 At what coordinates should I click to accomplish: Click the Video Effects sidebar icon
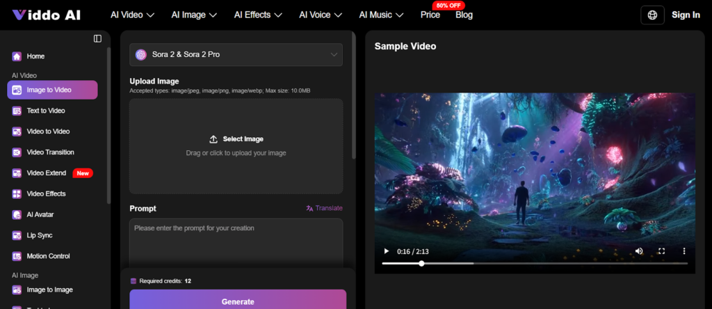click(17, 193)
